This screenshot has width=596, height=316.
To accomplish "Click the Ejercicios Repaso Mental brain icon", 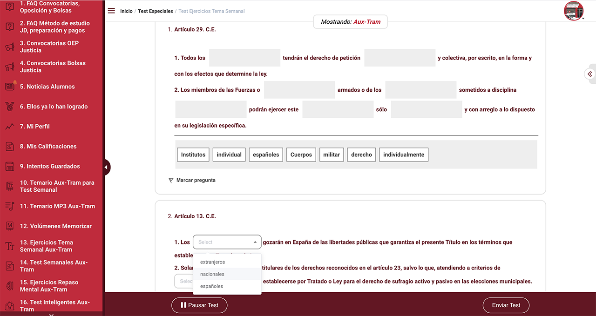I will pyautogui.click(x=10, y=286).
